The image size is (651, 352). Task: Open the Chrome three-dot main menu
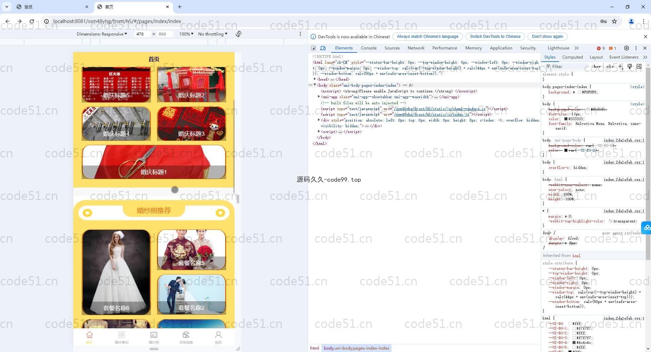(643, 21)
